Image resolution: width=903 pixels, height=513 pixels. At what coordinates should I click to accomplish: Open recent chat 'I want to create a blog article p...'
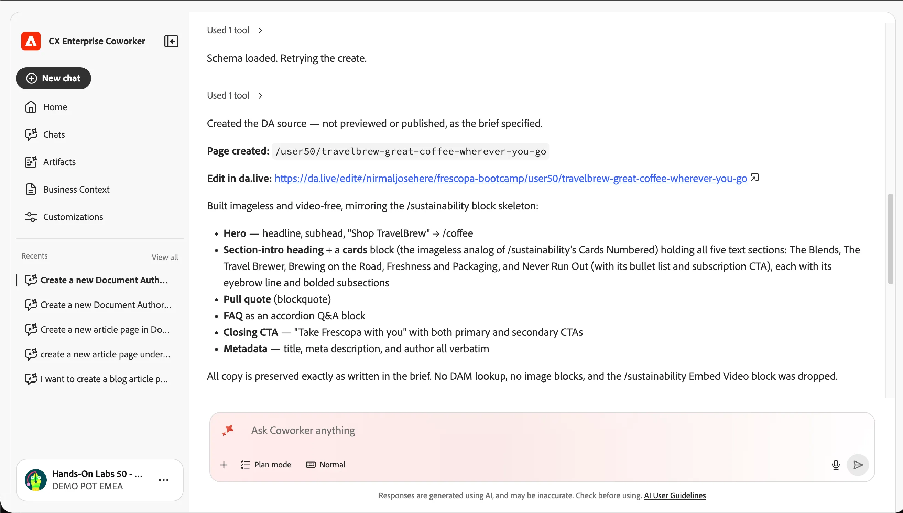99,379
